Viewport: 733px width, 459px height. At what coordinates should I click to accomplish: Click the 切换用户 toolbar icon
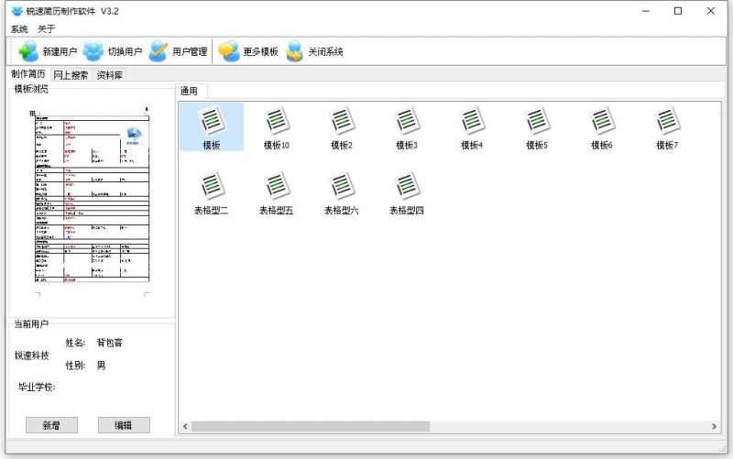coord(93,51)
